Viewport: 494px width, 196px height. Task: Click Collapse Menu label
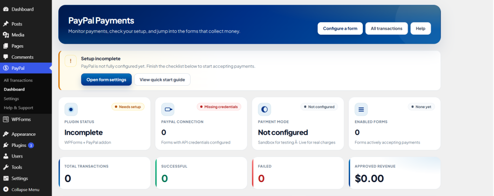coord(25,190)
